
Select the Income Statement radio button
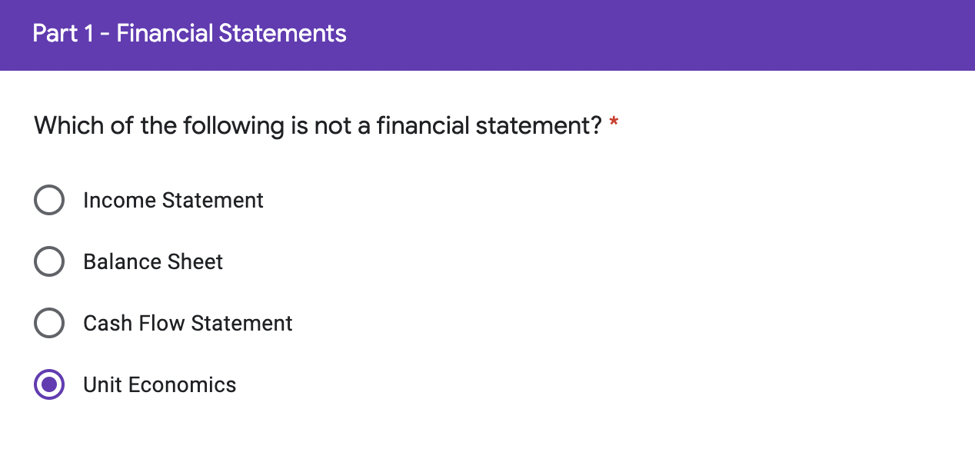49,201
